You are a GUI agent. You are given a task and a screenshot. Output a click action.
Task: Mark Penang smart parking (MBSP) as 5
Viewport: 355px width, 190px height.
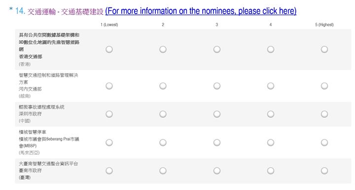(x=324, y=142)
